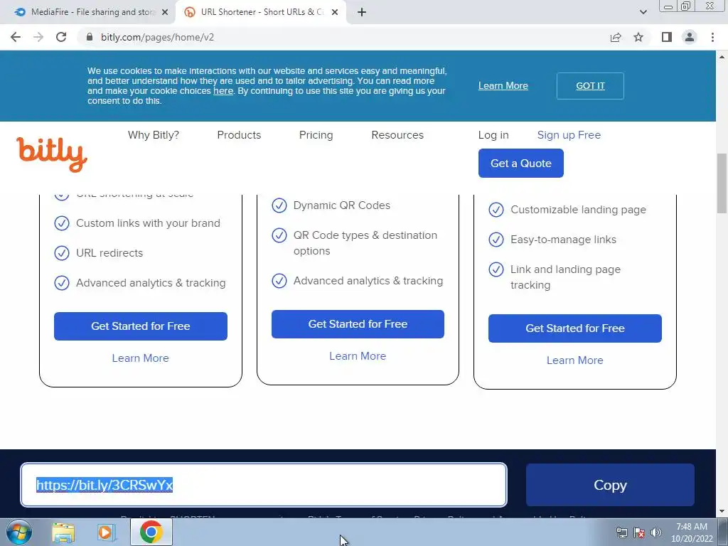Screen dimensions: 728x546
Task: Click the Show desktop strip in the taskbar
Action: click(x=723, y=532)
